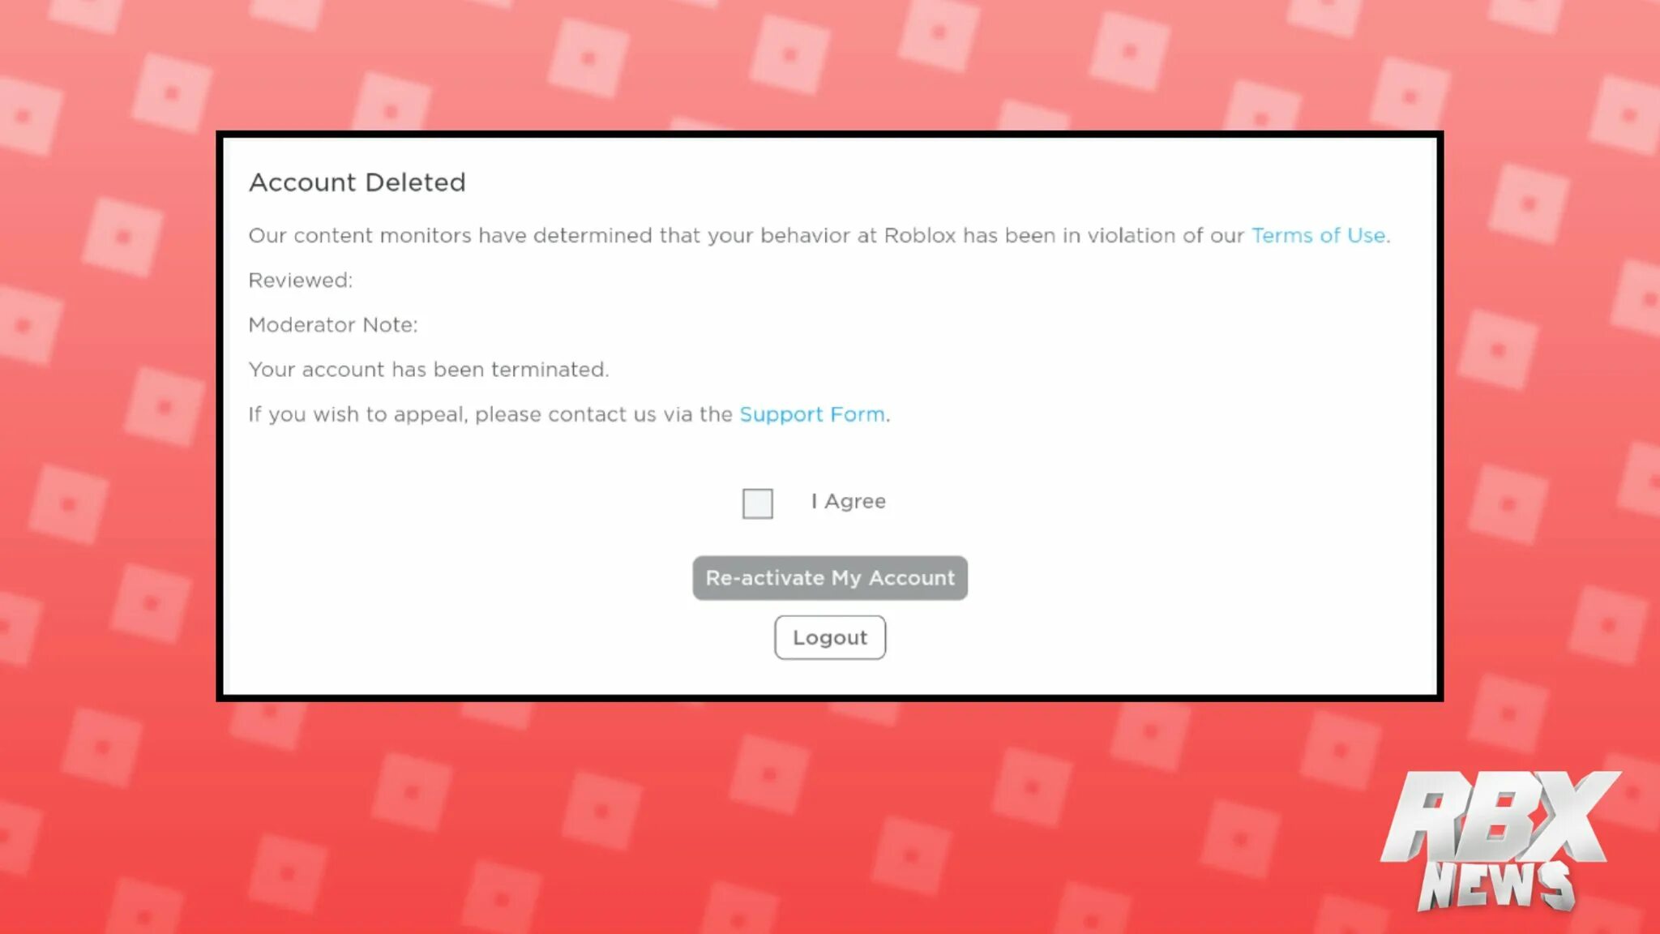Click the word Roblox in the notice
The width and height of the screenshot is (1660, 934).
920,236
